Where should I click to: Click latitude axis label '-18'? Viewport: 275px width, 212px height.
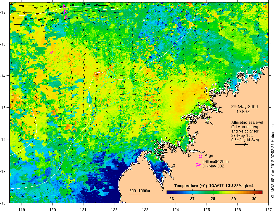point(3,203)
